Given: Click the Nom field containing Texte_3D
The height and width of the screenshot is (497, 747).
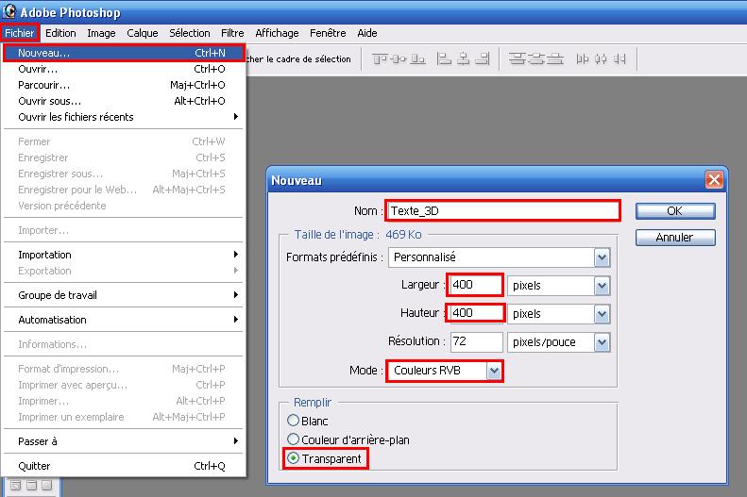Looking at the screenshot, I should click(x=502, y=210).
